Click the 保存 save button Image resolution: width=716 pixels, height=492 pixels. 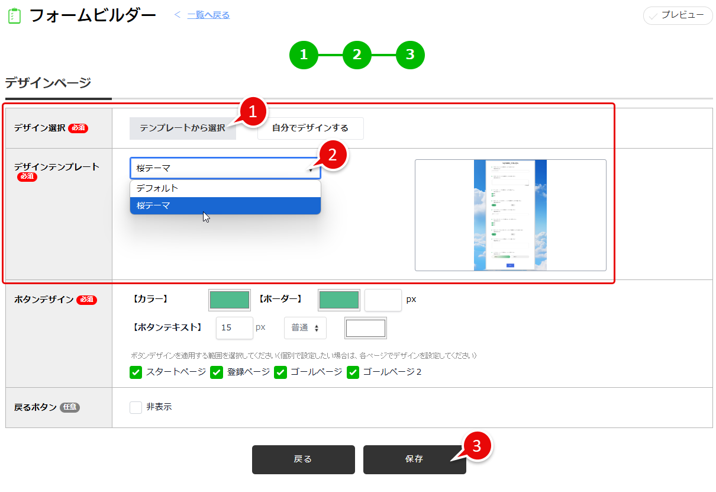(x=414, y=459)
